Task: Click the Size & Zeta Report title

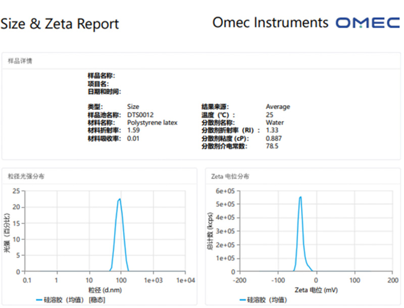Action: 60,24
